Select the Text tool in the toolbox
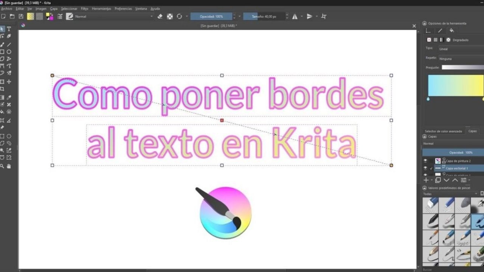 pyautogui.click(x=9, y=29)
